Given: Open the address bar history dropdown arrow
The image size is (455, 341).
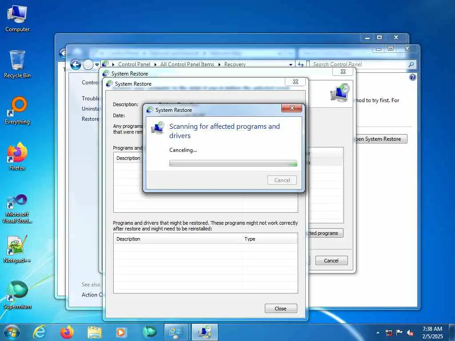Looking at the screenshot, I should pos(291,65).
